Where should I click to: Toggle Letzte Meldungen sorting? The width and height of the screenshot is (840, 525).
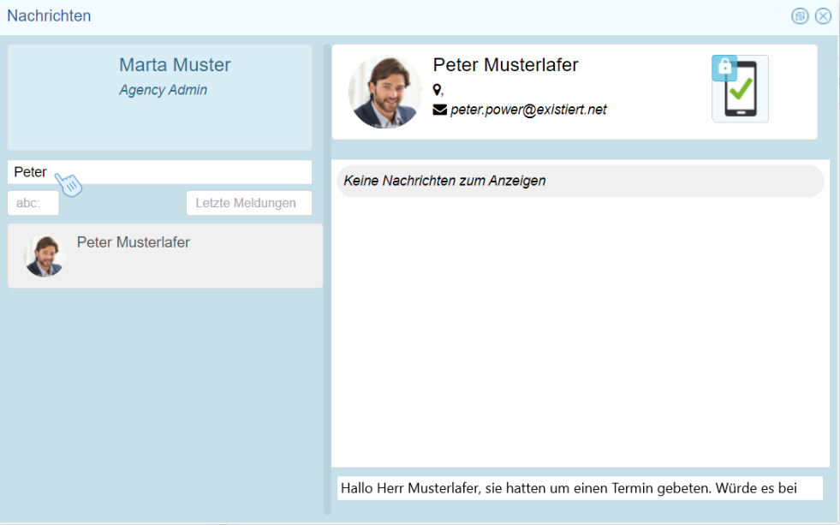[248, 203]
